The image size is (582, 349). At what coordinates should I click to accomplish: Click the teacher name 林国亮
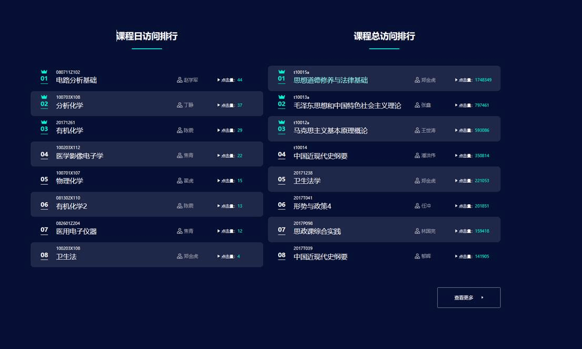428,231
